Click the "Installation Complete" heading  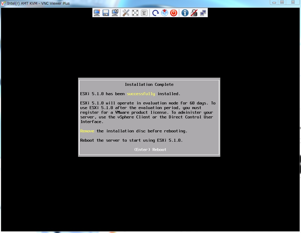pos(149,84)
